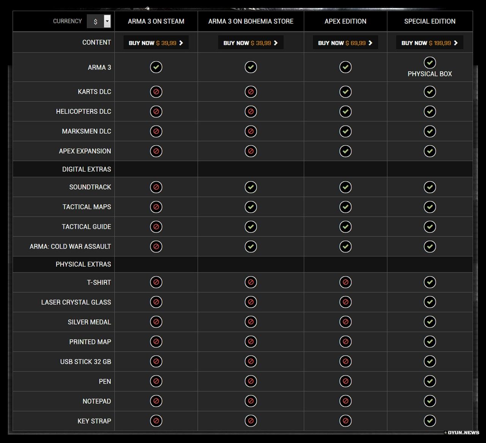Open the currency dropdown

coord(99,21)
